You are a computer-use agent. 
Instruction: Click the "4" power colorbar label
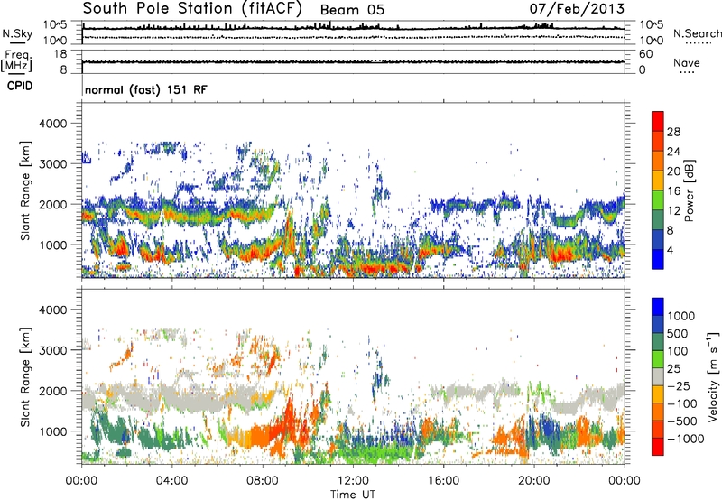tap(670, 251)
